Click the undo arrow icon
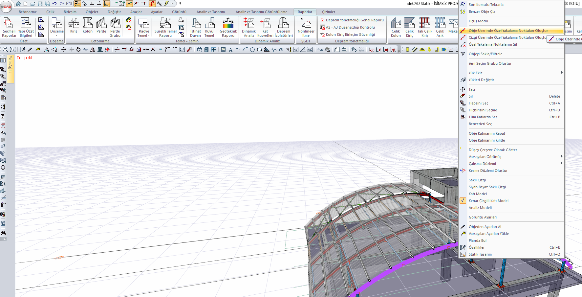The image size is (582, 297). (54, 4)
